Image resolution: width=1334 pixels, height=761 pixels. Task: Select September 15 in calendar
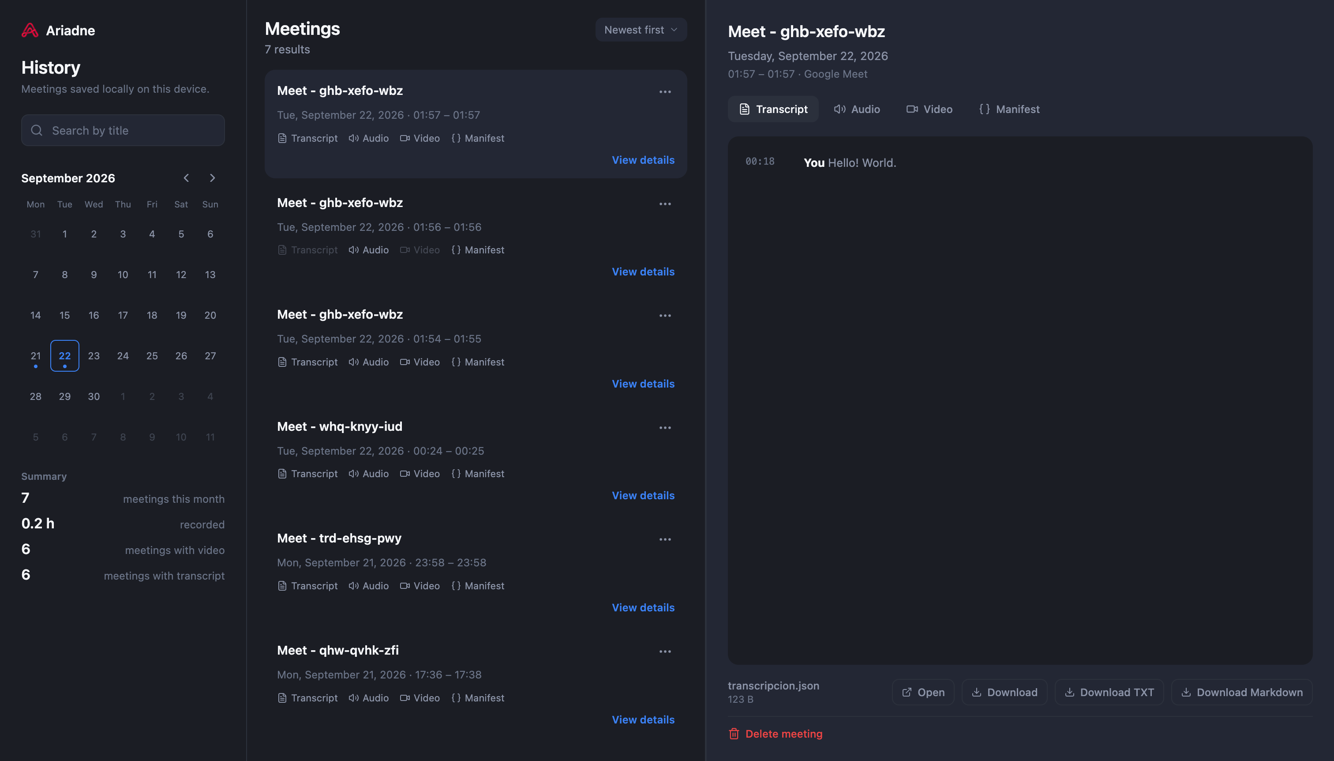click(x=65, y=315)
